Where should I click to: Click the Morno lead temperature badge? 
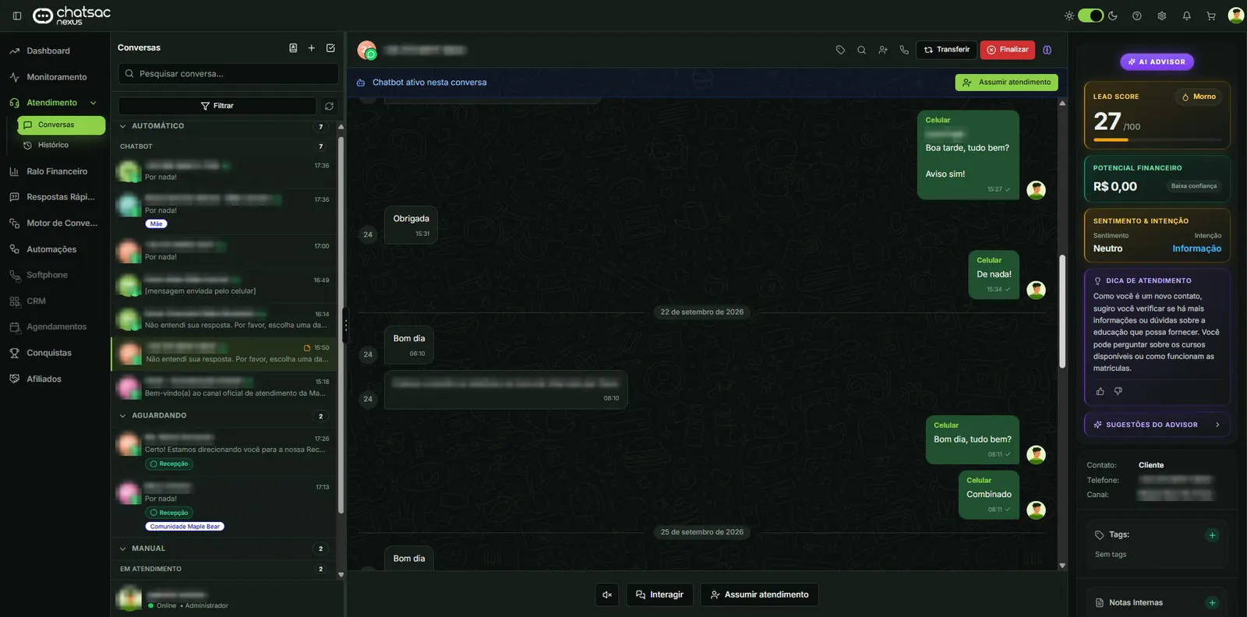(x=1199, y=97)
